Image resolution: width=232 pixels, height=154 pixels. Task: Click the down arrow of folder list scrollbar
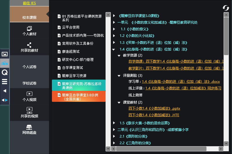tap(108, 149)
